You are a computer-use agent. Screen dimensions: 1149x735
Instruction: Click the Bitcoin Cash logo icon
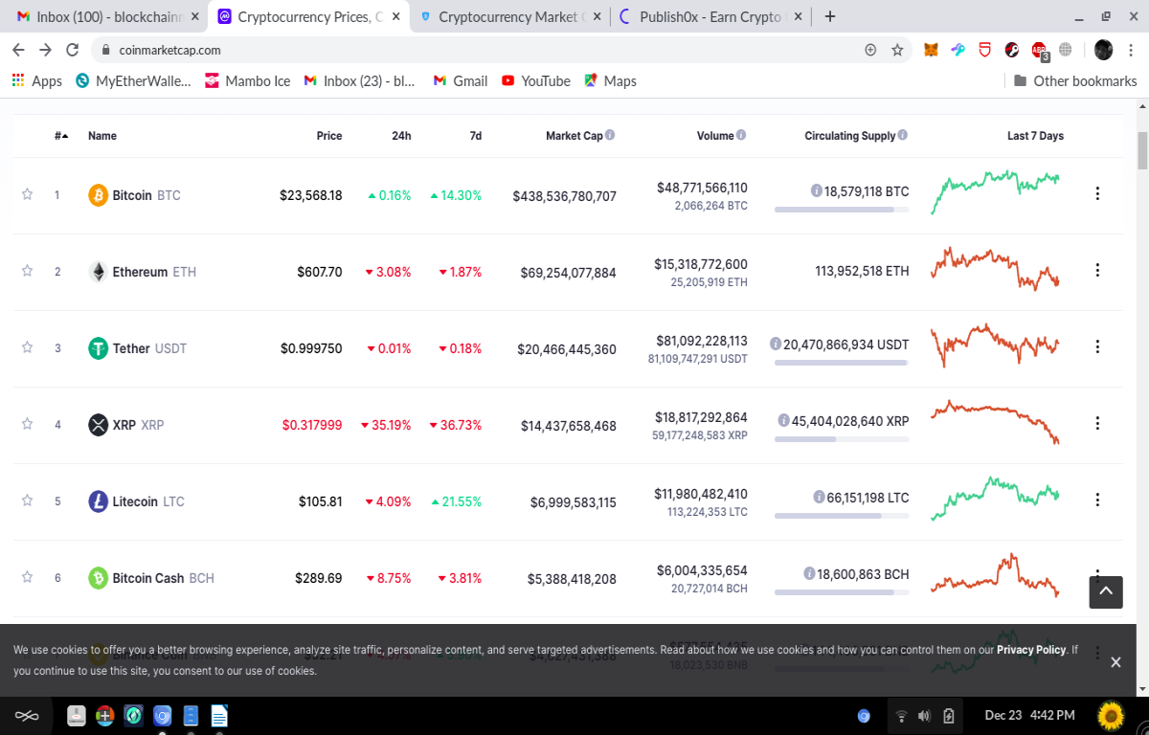(x=98, y=578)
